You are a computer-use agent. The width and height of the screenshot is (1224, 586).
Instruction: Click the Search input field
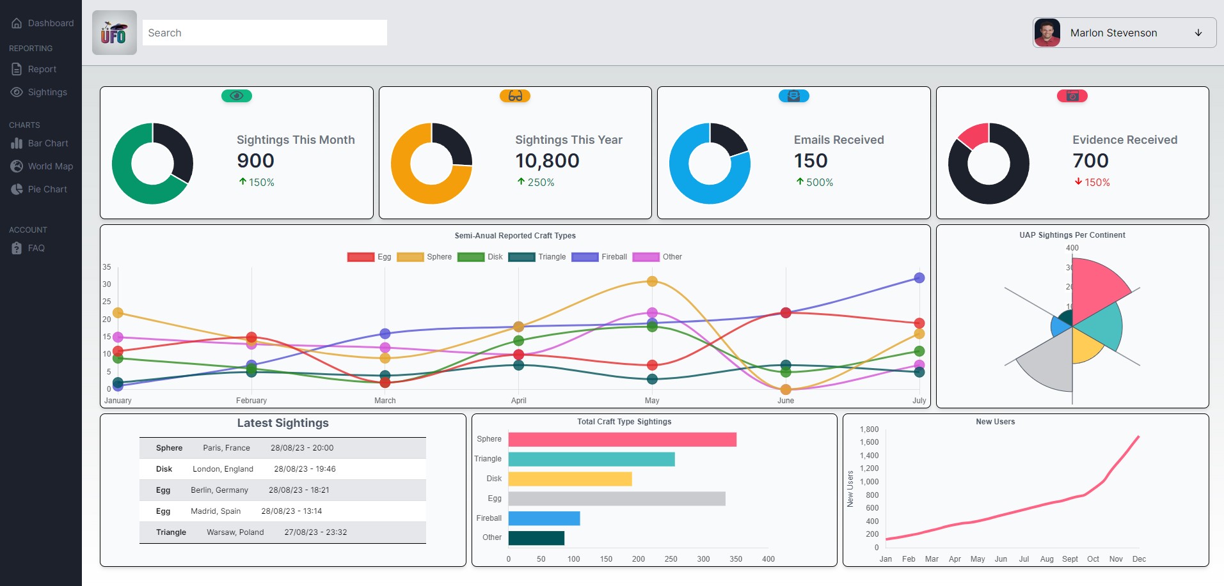pyautogui.click(x=265, y=33)
